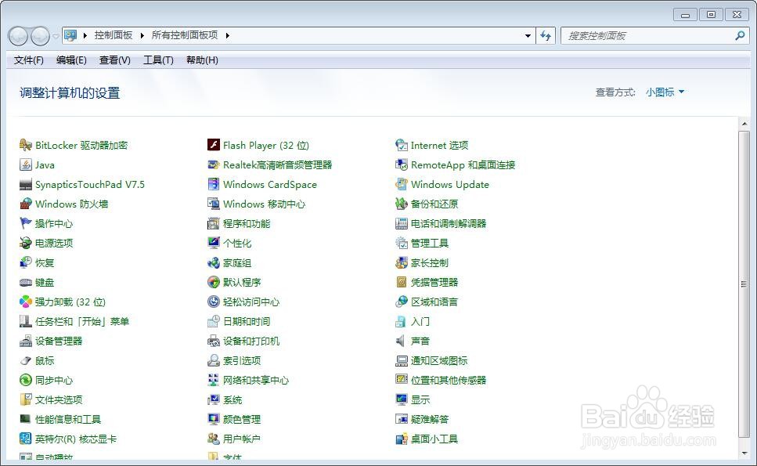The height and width of the screenshot is (466, 757).
Task: Click the 家长控制 icon
Action: click(401, 262)
